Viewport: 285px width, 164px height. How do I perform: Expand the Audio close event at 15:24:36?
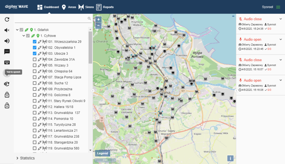(x=281, y=19)
